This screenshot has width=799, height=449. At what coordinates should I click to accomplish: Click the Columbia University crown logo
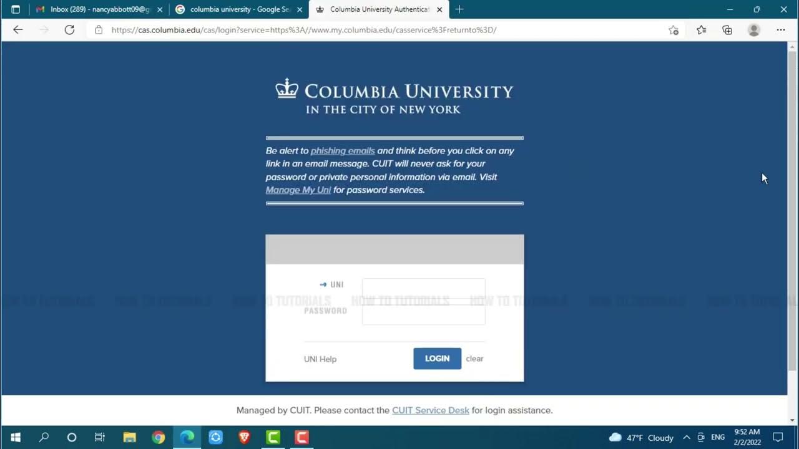click(x=287, y=89)
